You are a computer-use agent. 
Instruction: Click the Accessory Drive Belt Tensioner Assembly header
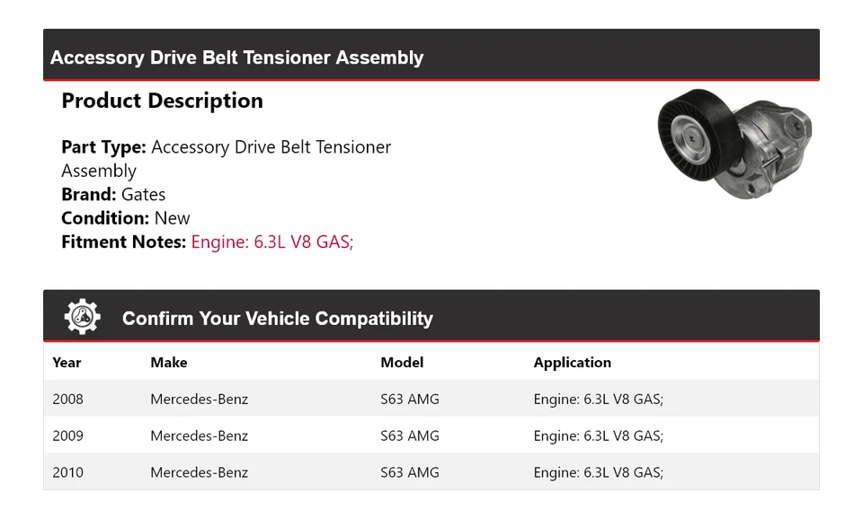pyautogui.click(x=236, y=57)
